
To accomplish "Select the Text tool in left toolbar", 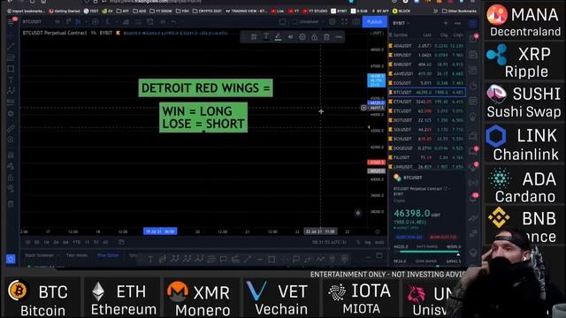I will click(11, 79).
